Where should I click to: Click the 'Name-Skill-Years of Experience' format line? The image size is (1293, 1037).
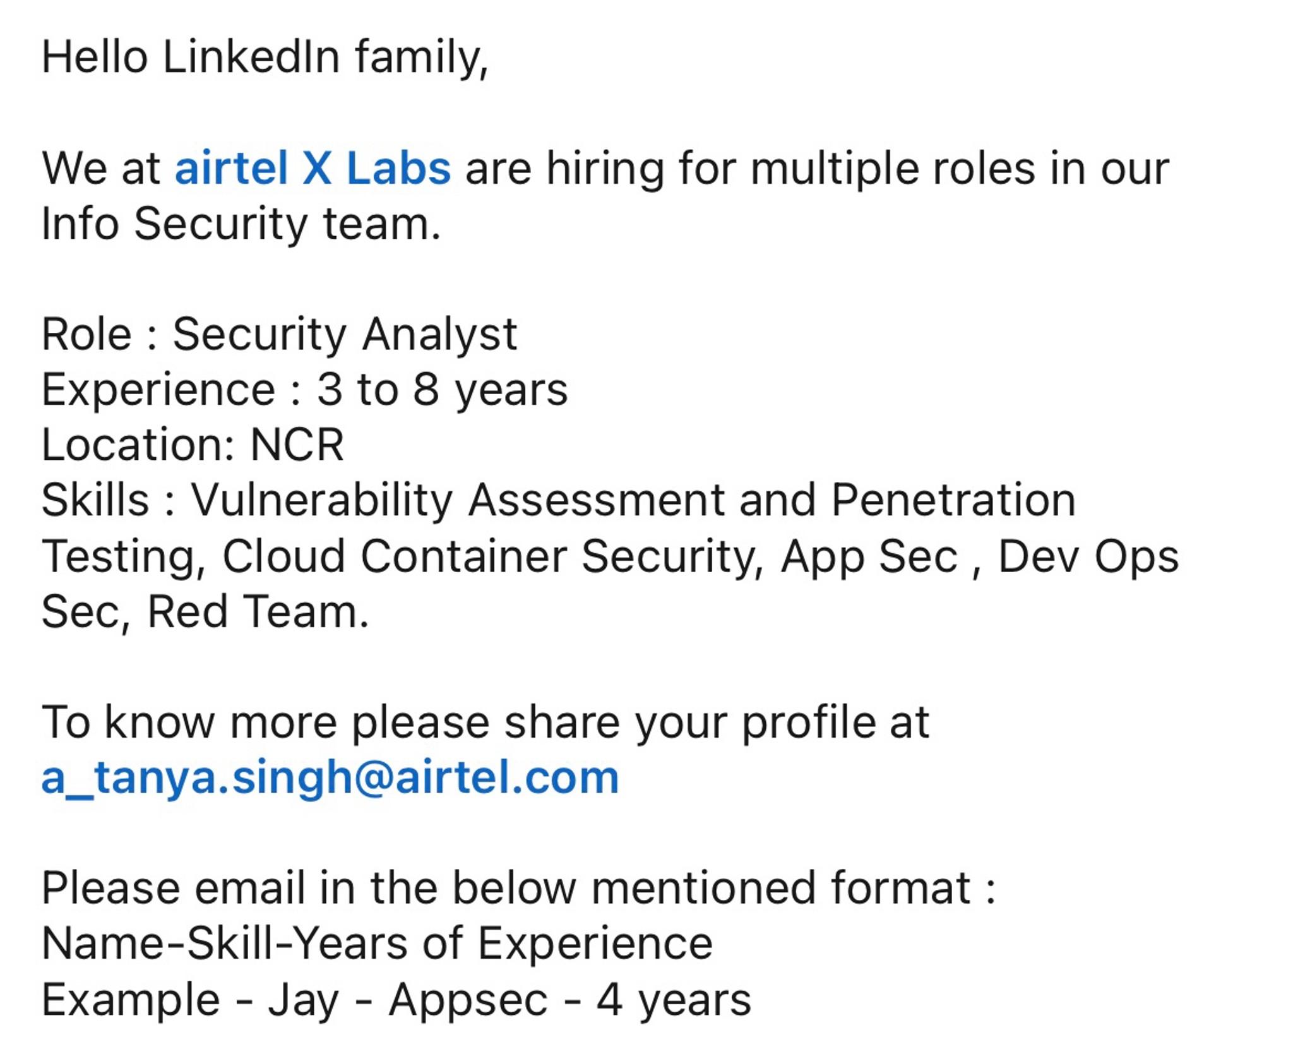tap(377, 944)
